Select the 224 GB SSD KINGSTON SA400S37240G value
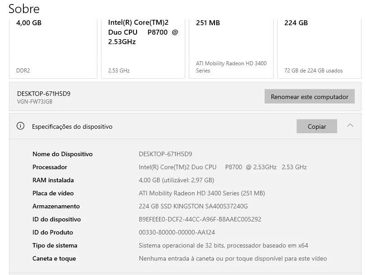 pos(193,206)
